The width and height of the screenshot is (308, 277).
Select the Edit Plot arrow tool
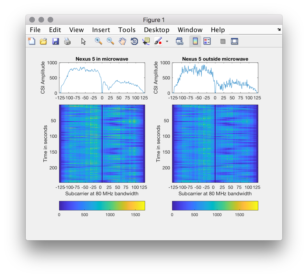tap(83, 41)
